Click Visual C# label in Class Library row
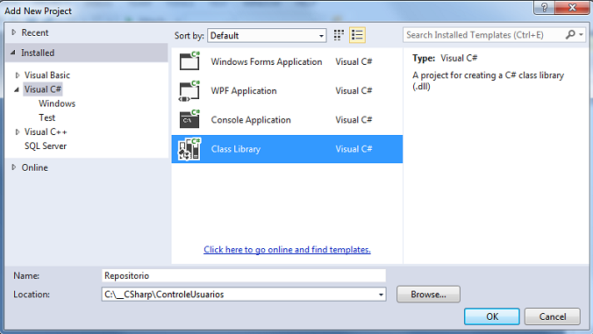593x334 pixels. [x=354, y=149]
